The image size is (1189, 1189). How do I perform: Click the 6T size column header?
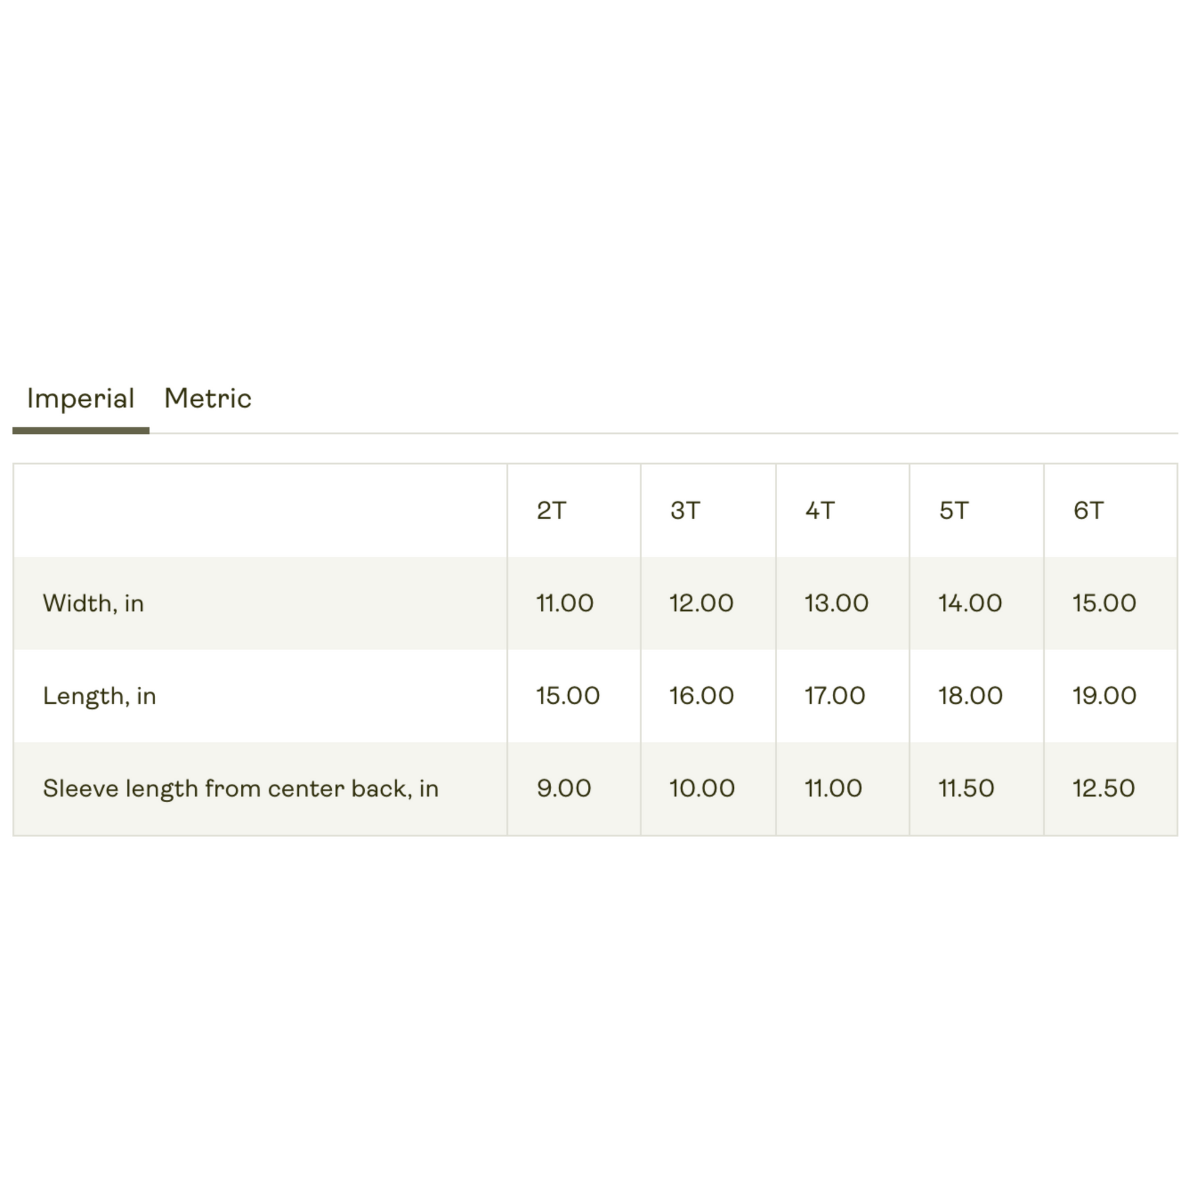point(1088,510)
